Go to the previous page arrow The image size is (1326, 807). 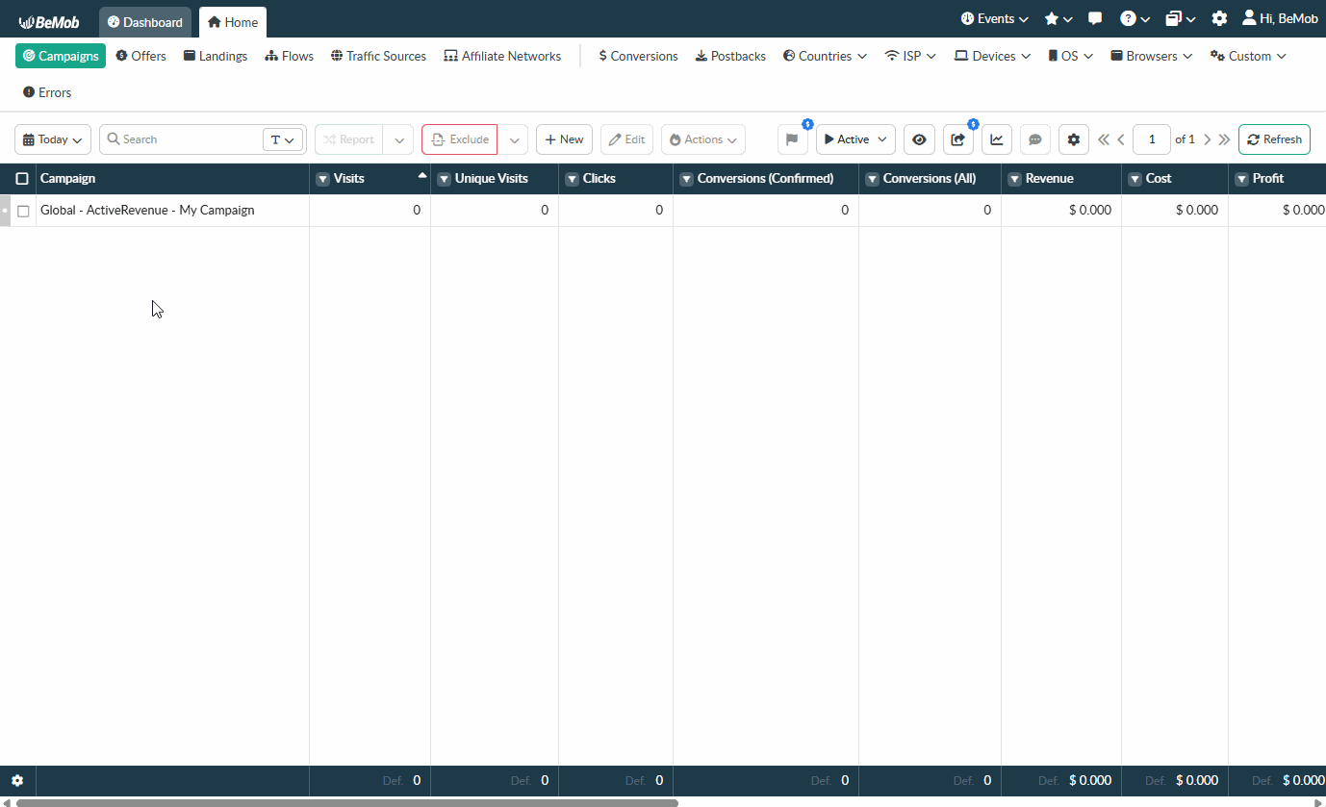click(x=1121, y=139)
